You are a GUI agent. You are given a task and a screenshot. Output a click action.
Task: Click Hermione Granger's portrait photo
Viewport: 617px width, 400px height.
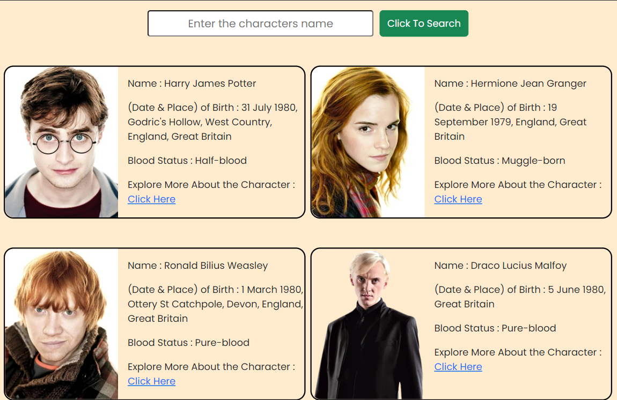[368, 142]
